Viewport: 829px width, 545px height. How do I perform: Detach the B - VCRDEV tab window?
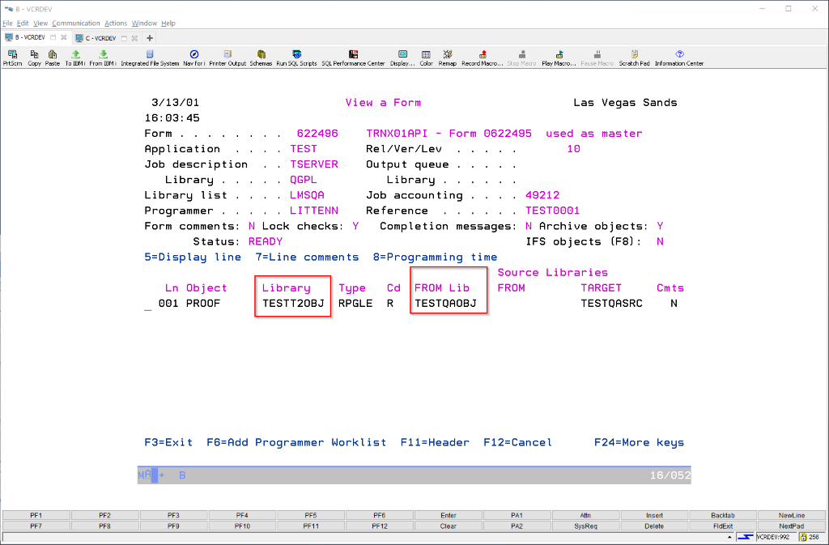pyautogui.click(x=53, y=37)
